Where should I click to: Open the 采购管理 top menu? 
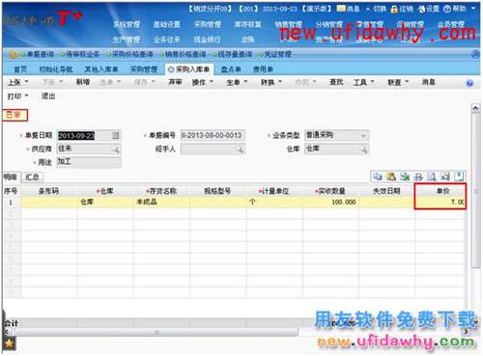coord(208,24)
